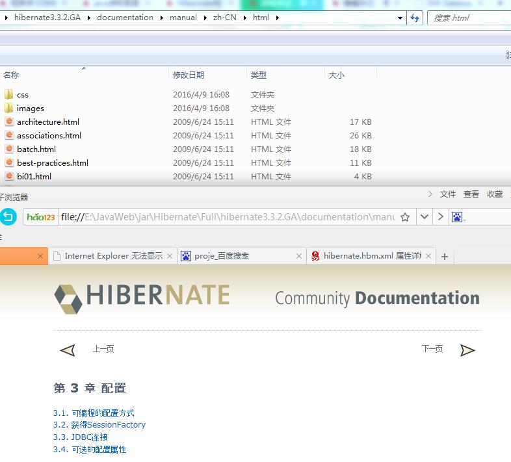This screenshot has height=462, width=511.
Task: Refresh the Explorer address bar
Action: point(415,18)
